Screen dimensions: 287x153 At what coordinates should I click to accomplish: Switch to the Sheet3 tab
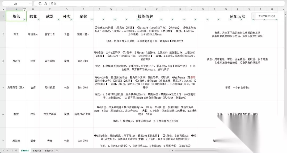[49, 151]
